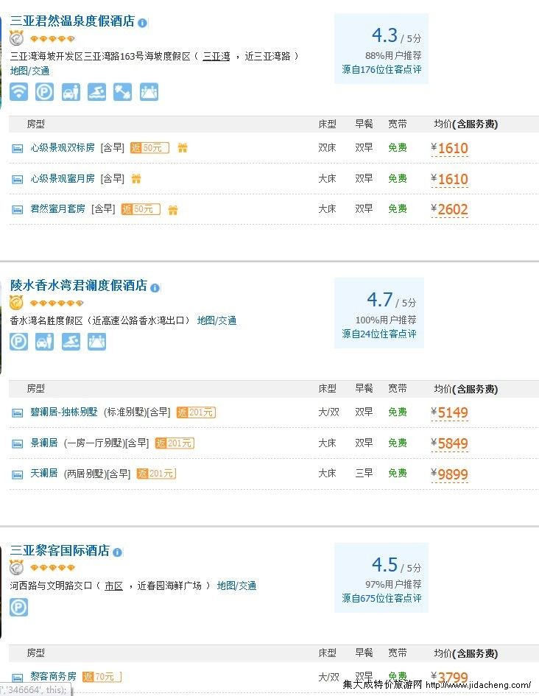539x696 pixels.
Task: Click the gym dumbbell amenity icon
Action: 123,92
